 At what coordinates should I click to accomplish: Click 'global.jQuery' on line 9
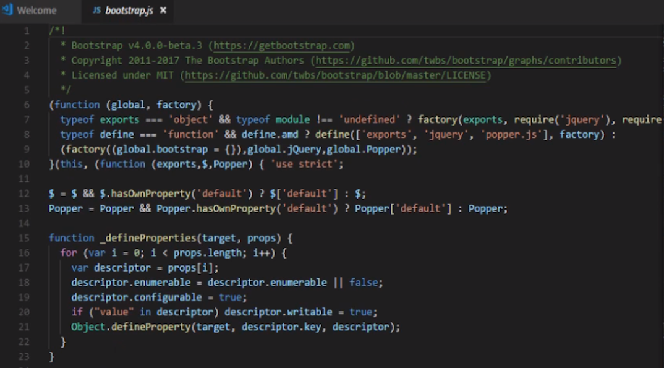284,150
